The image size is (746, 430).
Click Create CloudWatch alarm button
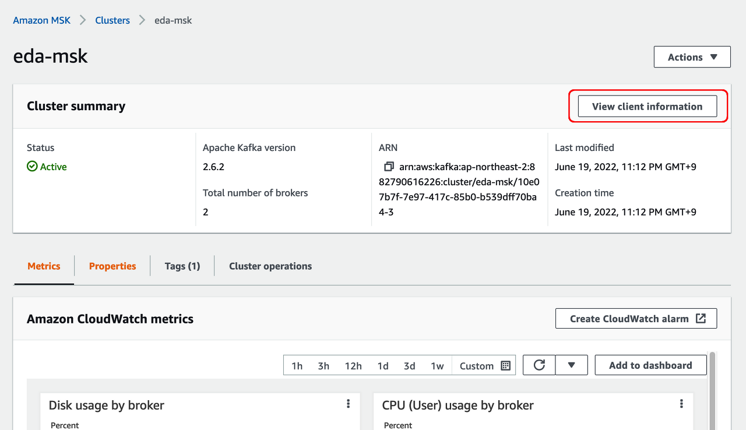click(x=636, y=319)
